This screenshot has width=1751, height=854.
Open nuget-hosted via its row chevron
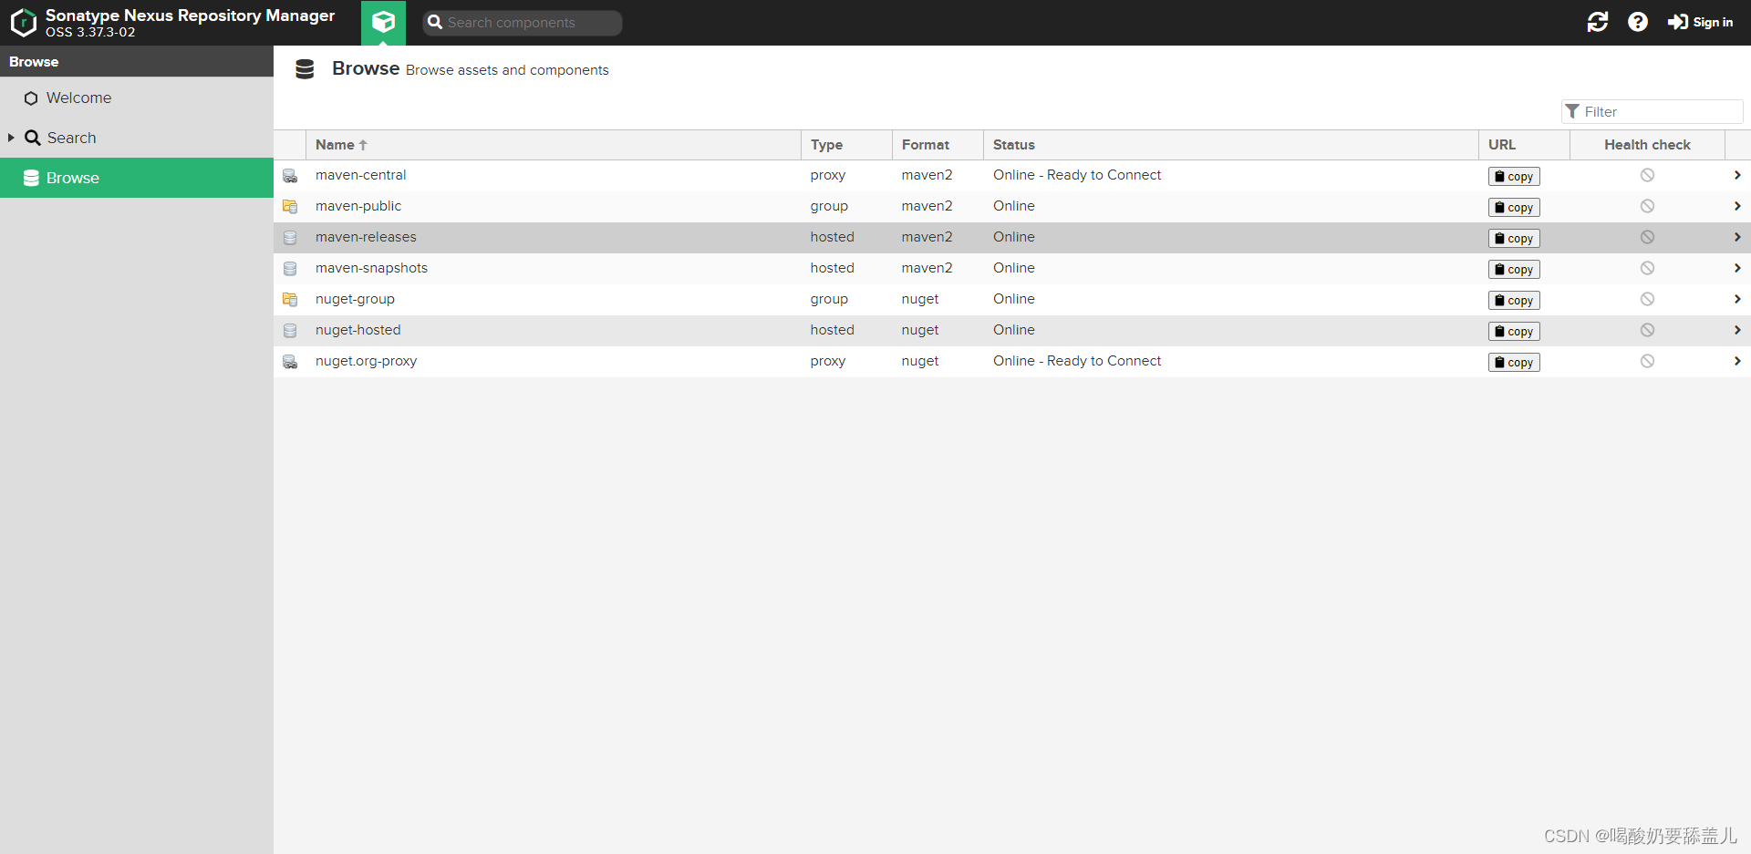(1737, 330)
